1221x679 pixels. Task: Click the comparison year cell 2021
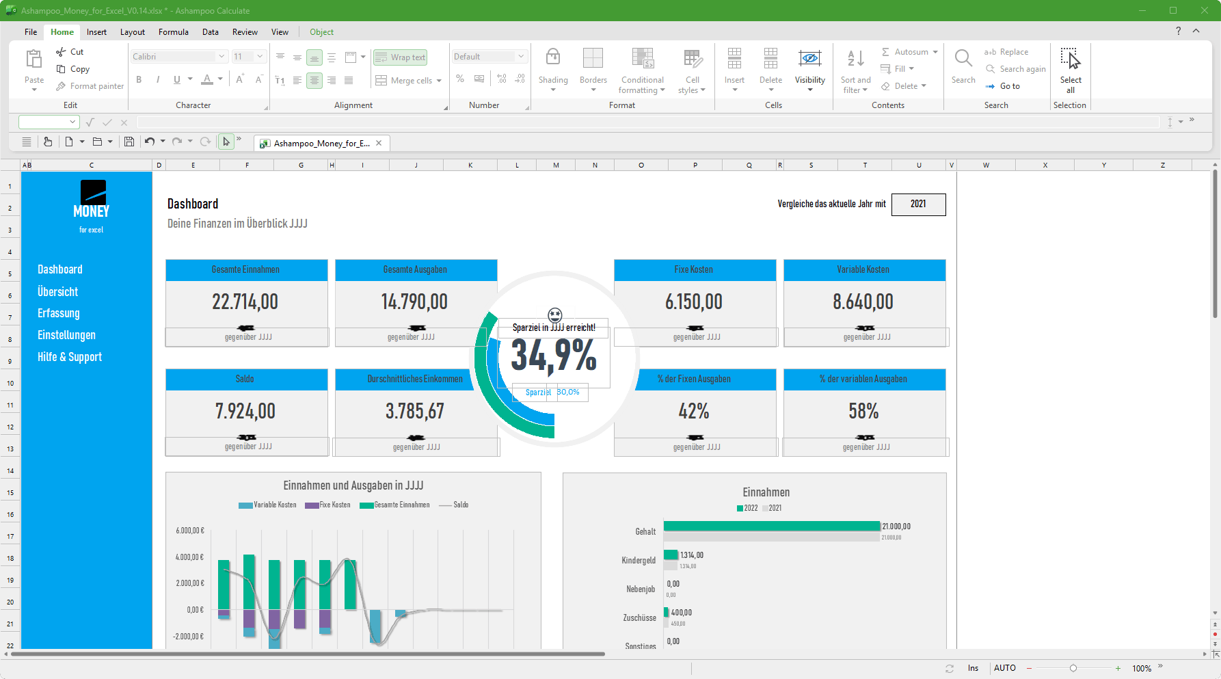pos(918,204)
